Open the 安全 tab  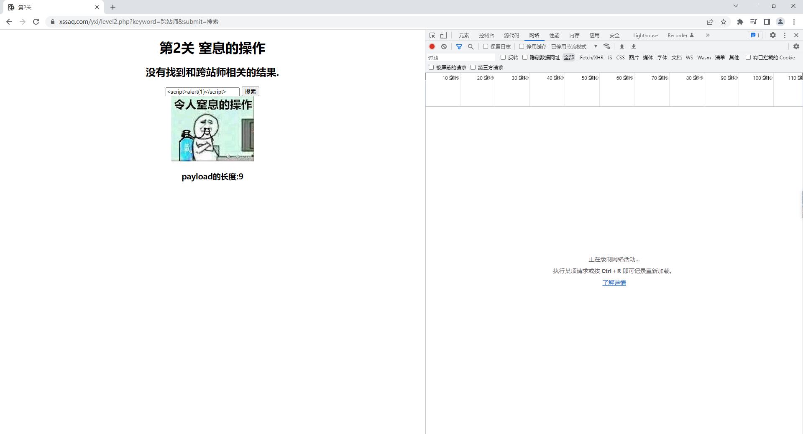pos(614,36)
